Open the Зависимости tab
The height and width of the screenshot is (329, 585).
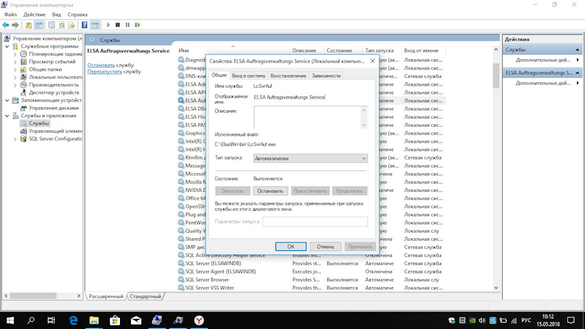point(326,76)
